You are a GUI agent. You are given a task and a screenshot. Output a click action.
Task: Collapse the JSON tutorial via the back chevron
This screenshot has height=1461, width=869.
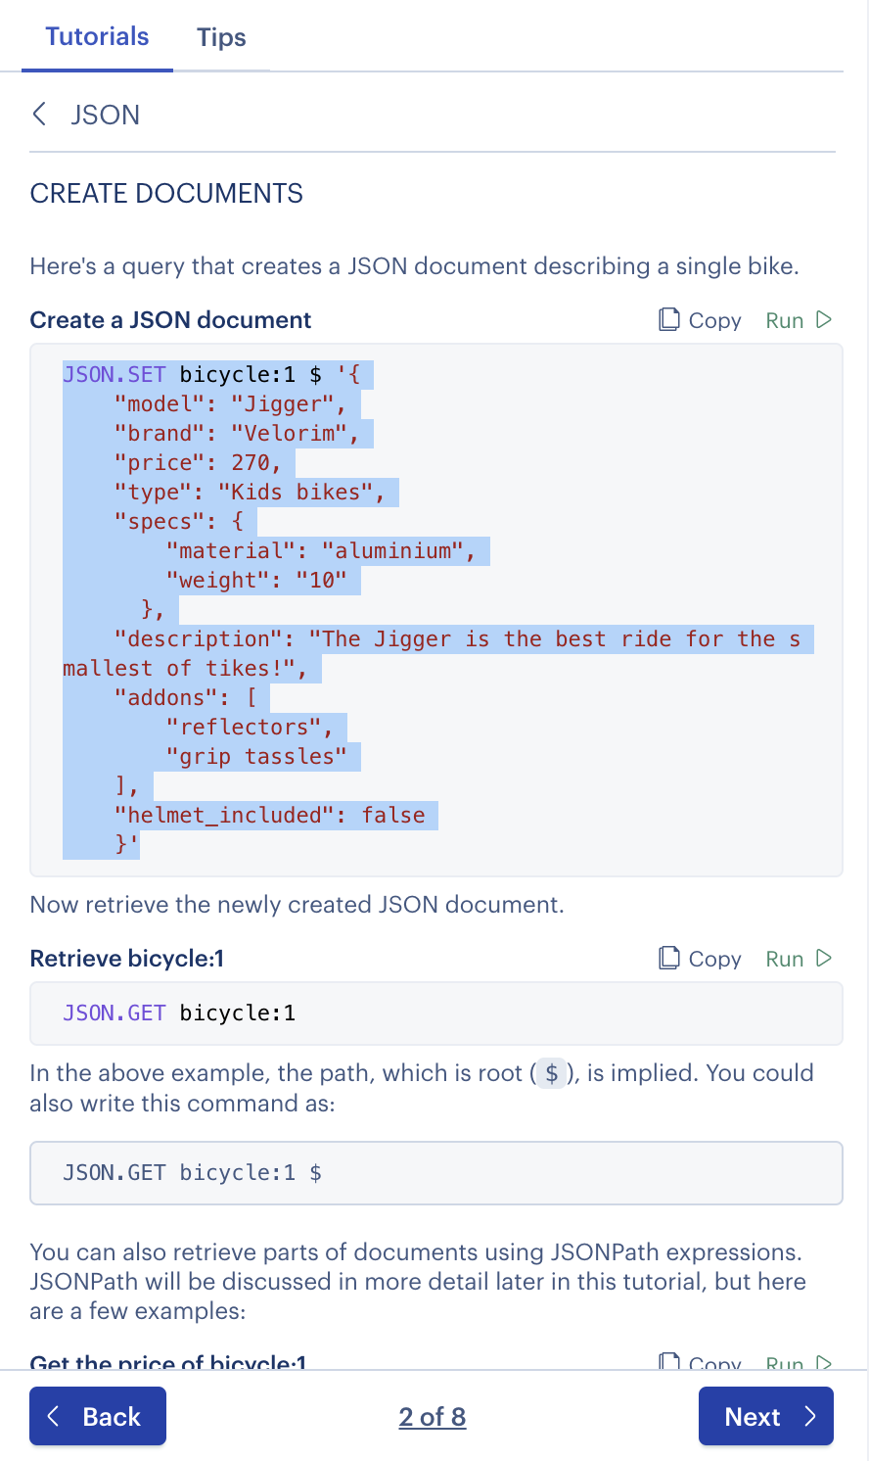[38, 115]
